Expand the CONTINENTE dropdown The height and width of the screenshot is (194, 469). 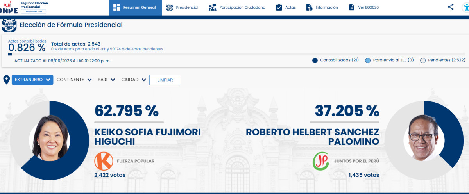(x=74, y=80)
